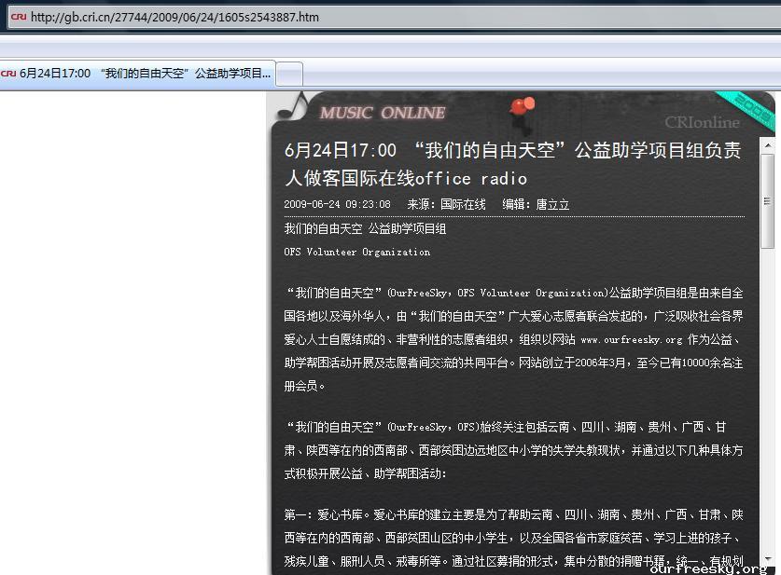This screenshot has height=575, width=781.
Task: Click the editor name 唐立立
Action: (x=552, y=204)
